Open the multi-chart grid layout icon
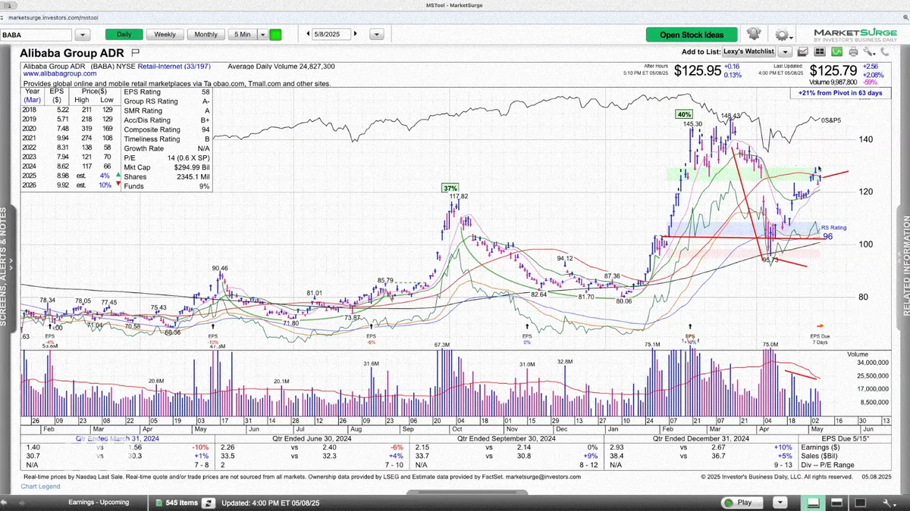The height and width of the screenshot is (511, 910). coord(818,51)
